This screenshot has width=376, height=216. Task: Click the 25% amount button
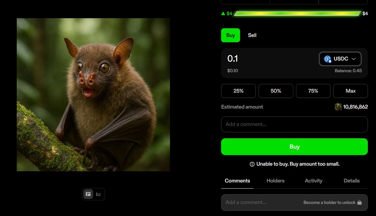click(x=238, y=91)
